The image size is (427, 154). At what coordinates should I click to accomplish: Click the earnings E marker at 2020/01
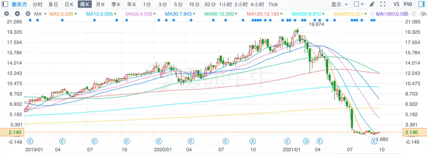point(159,141)
